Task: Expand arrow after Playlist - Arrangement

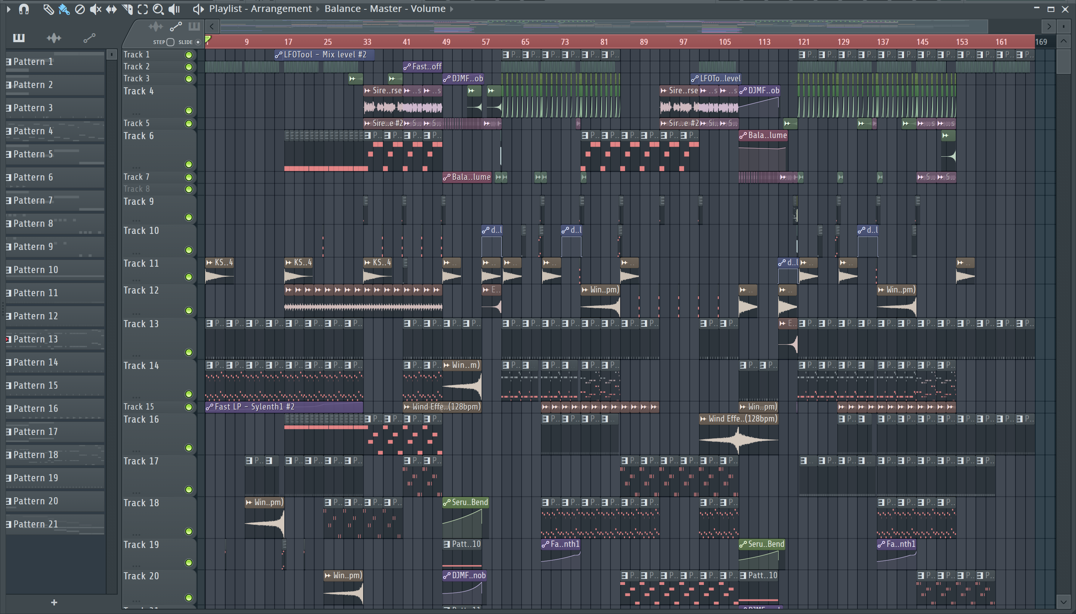Action: (318, 9)
